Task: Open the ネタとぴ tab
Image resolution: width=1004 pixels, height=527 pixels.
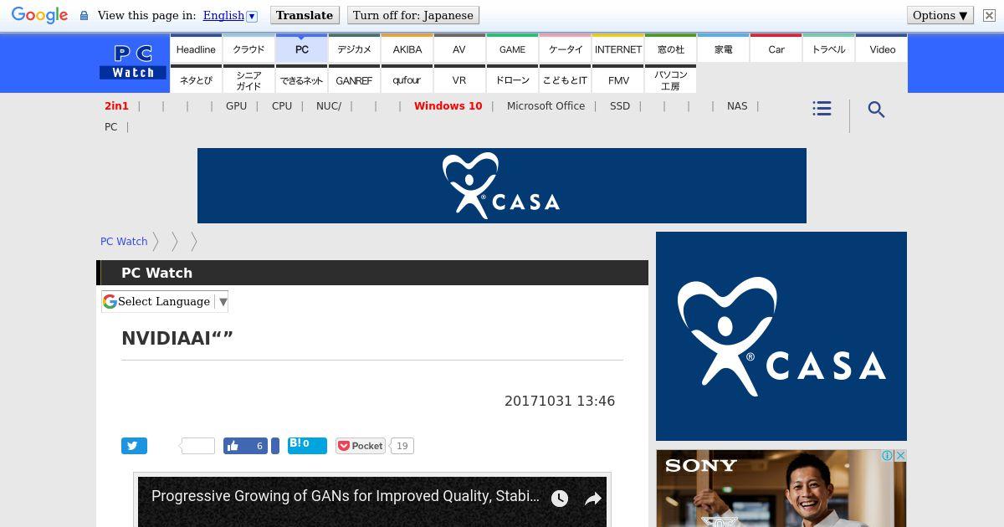Action: tap(196, 79)
